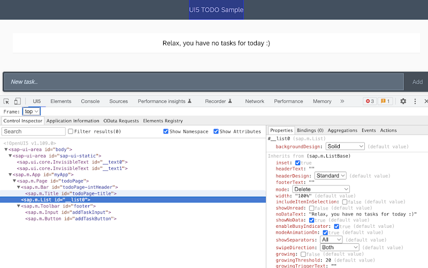Switch to the Aggregations tab

(342, 130)
